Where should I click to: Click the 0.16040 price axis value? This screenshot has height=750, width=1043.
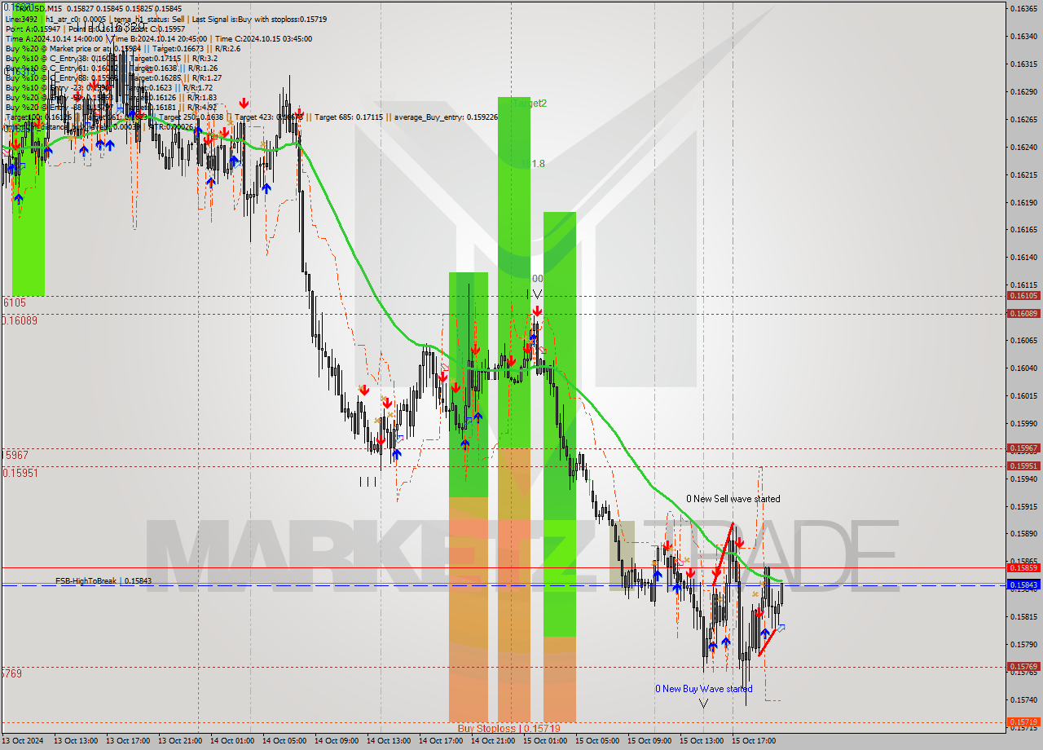tap(1023, 368)
